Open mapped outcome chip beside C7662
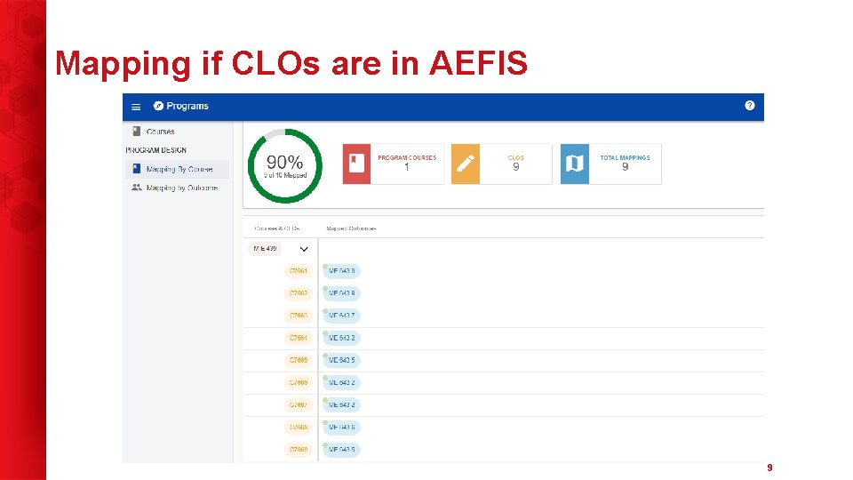The height and width of the screenshot is (480, 853). coord(341,293)
